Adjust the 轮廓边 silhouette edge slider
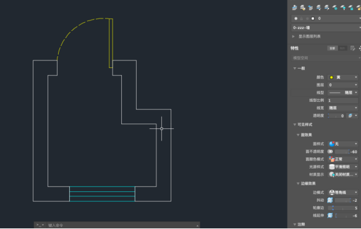Image resolution: width=361 pixels, height=229 pixels. point(342,208)
